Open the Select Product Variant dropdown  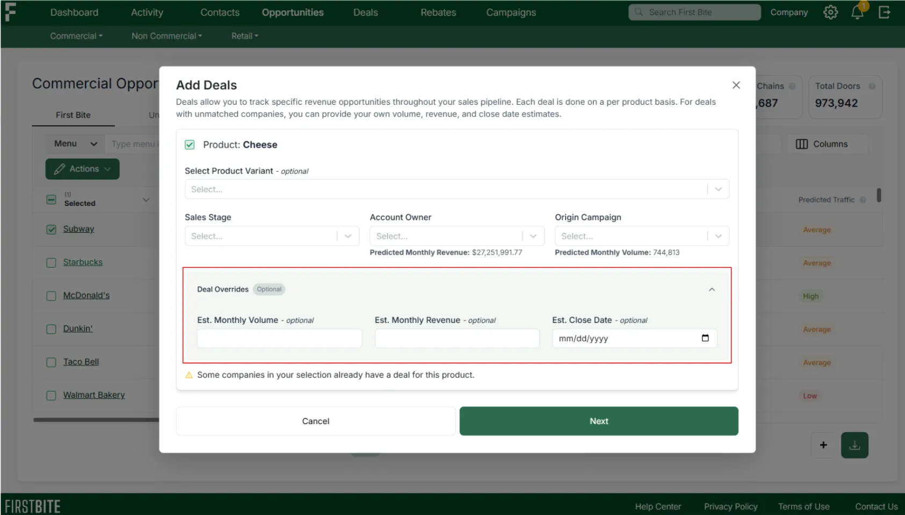457,189
